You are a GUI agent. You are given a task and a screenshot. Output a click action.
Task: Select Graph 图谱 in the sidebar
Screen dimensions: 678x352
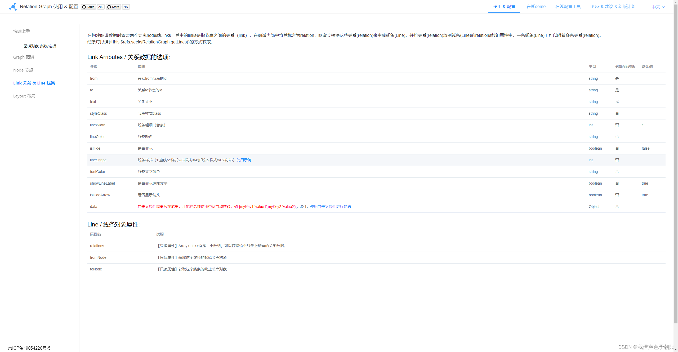[x=23, y=57]
